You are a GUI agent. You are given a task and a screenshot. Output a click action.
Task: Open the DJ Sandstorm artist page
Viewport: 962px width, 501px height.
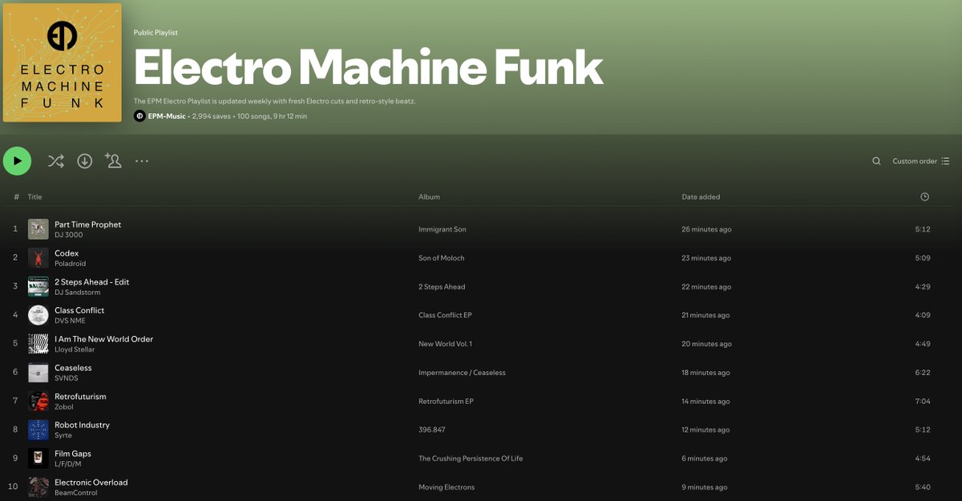78,293
